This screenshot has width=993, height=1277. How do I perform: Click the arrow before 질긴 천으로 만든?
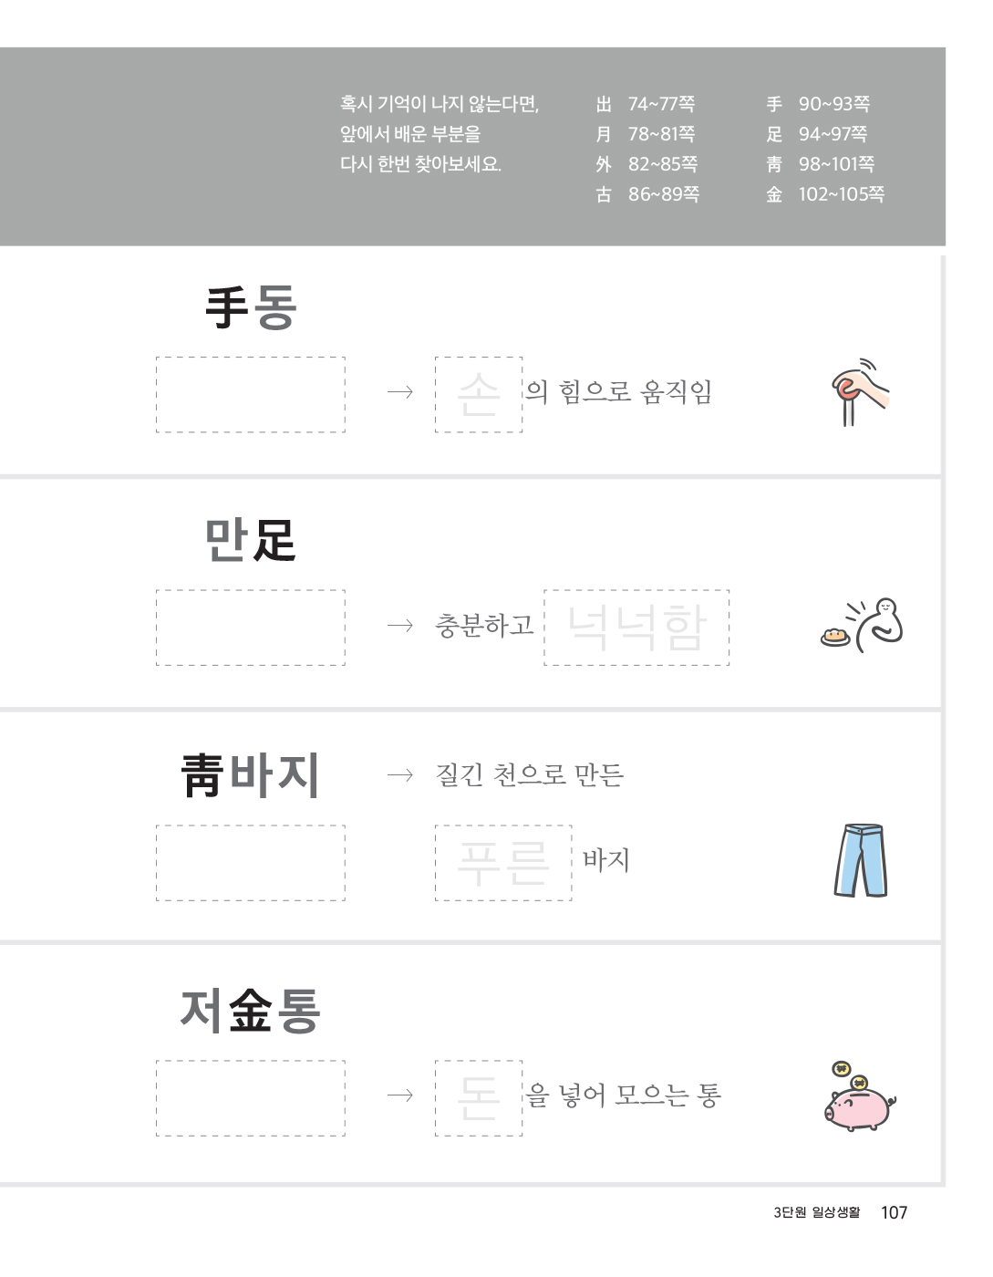399,775
